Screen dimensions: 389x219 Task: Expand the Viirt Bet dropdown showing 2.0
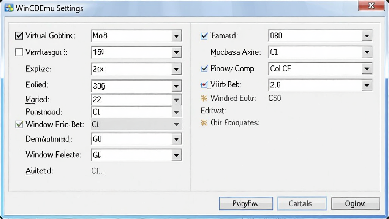[320, 85]
